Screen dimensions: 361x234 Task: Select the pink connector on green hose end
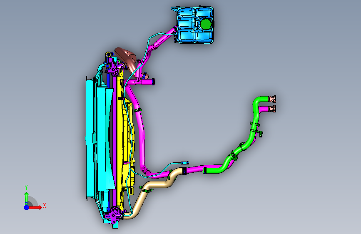tap(272, 99)
